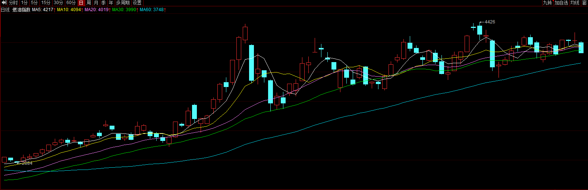Click the yellow MA10: 4094 label
This screenshot has width=588, height=190.
pos(70,10)
